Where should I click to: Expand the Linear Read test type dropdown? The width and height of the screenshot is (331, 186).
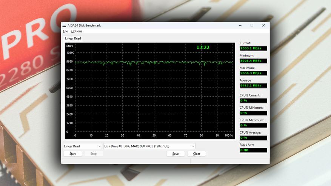(83, 146)
